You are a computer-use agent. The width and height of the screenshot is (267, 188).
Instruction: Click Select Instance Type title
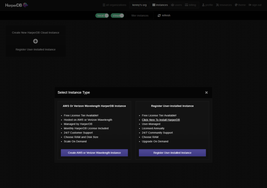[x=74, y=92]
